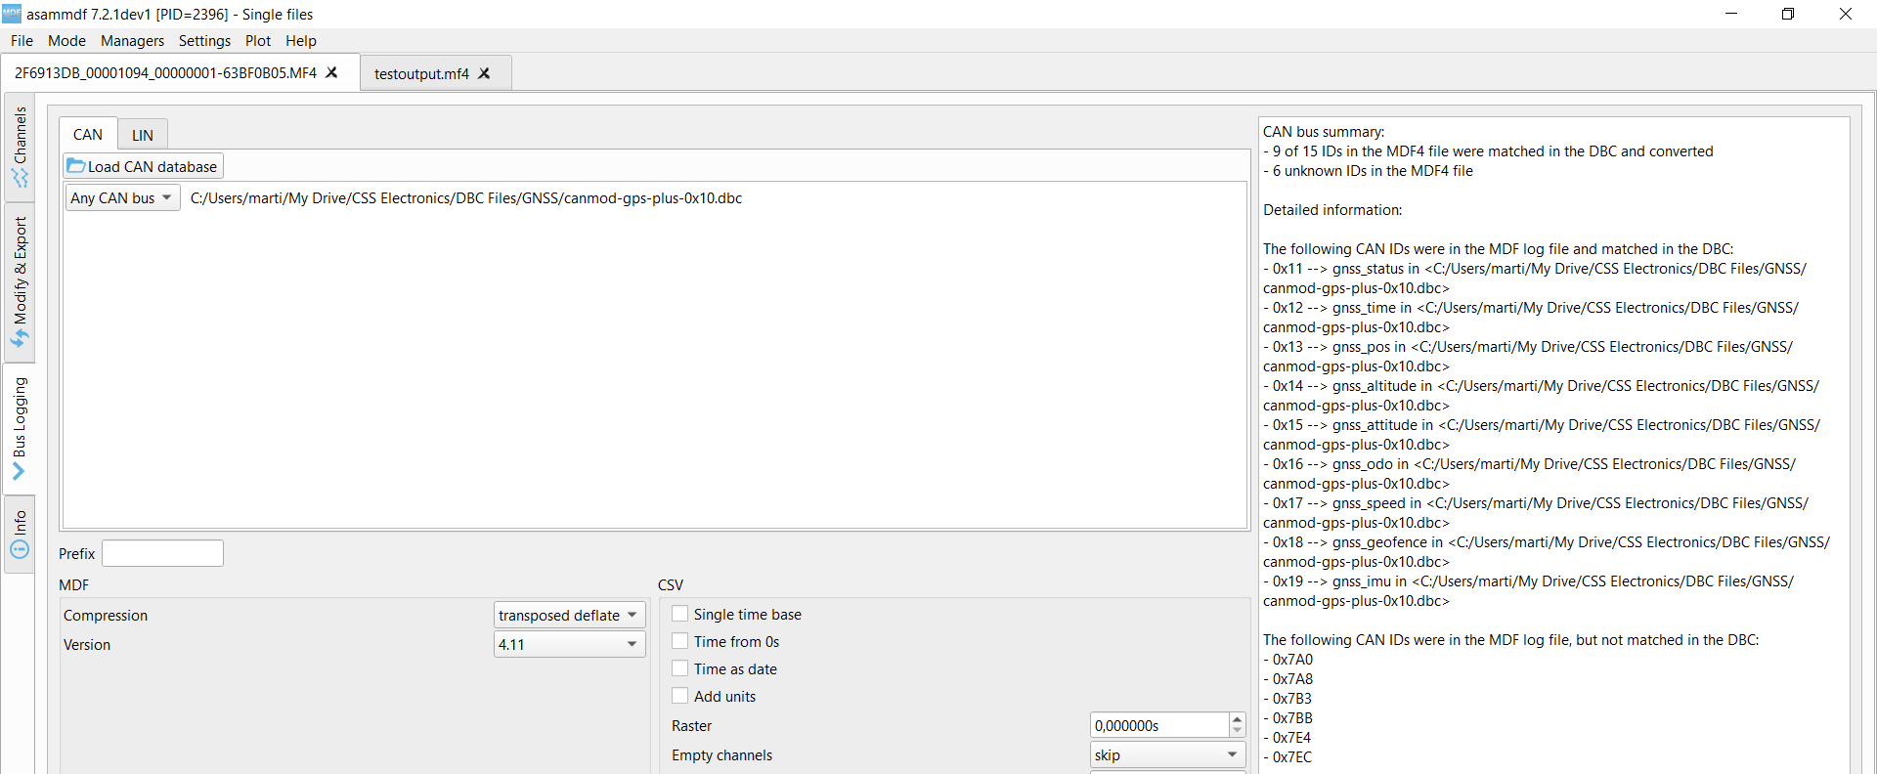
Task: Open the Help menu
Action: coord(301,41)
